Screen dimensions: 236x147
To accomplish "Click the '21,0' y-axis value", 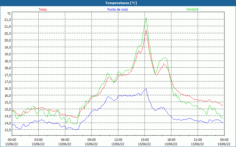I will [8, 26].
